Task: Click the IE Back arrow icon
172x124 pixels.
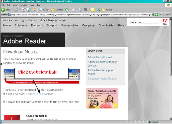Action: tap(3, 10)
